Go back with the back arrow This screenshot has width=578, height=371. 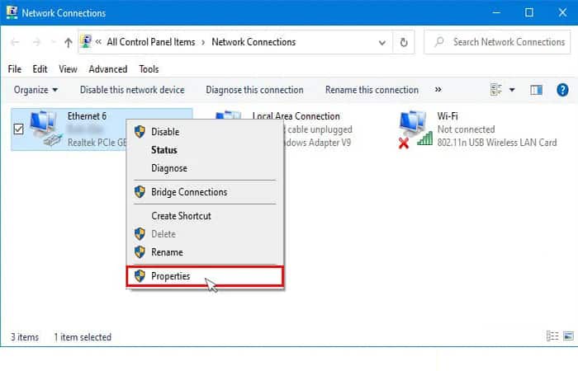point(15,42)
